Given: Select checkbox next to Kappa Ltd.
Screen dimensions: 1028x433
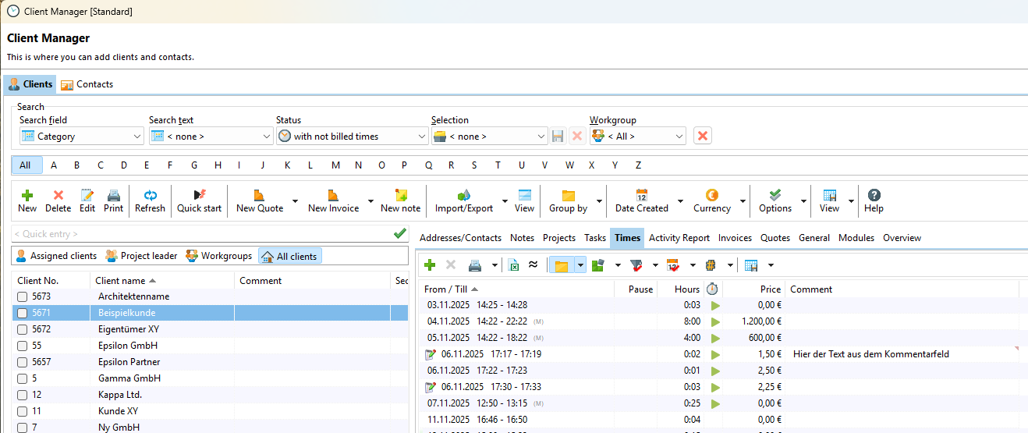Looking at the screenshot, I should (23, 395).
